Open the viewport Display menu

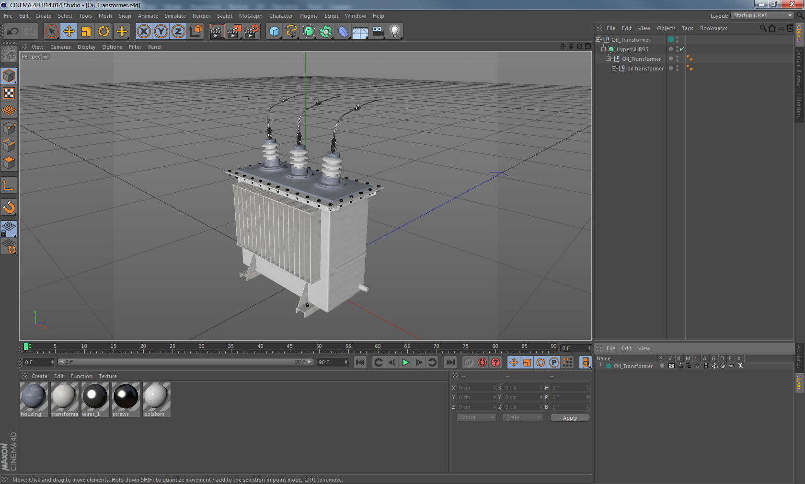pyautogui.click(x=86, y=47)
